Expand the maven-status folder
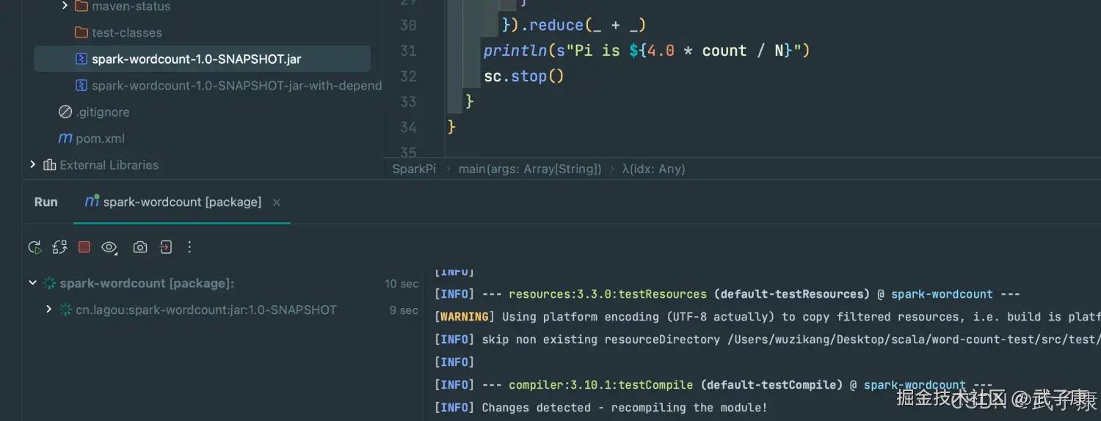The width and height of the screenshot is (1101, 421). [65, 6]
